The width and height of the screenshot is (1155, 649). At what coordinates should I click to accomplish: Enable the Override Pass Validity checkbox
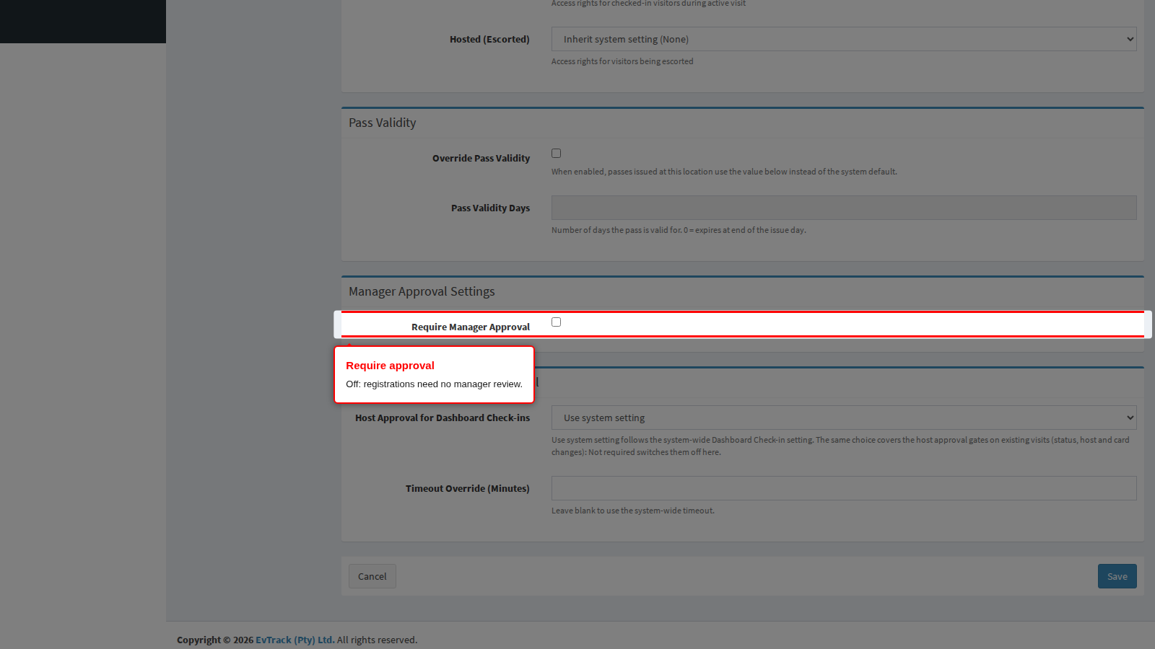point(556,153)
